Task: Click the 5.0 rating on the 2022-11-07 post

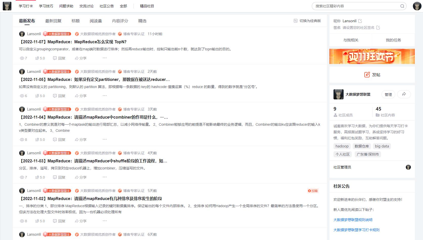Action: coord(40,58)
